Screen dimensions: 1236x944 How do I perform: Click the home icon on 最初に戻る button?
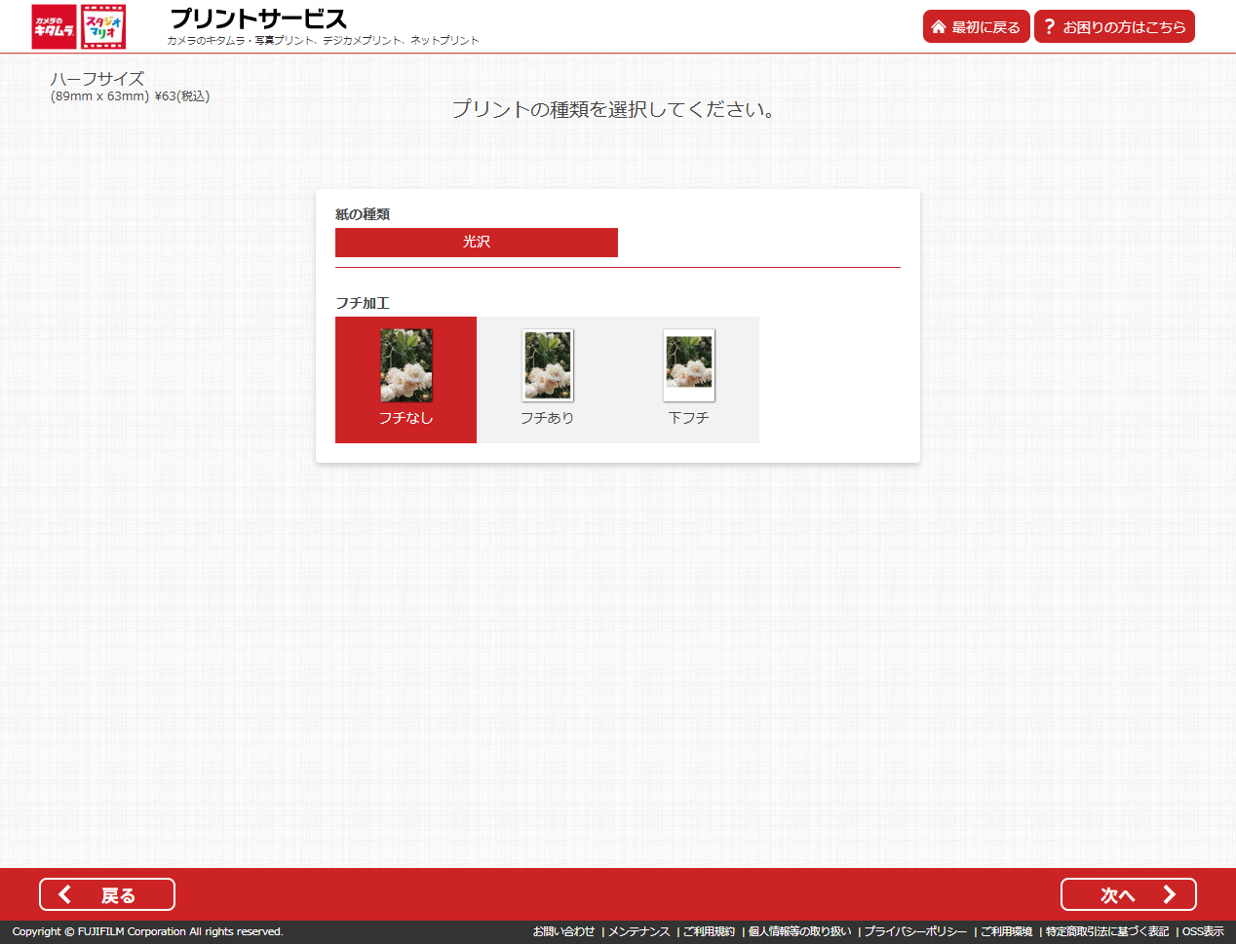(937, 26)
